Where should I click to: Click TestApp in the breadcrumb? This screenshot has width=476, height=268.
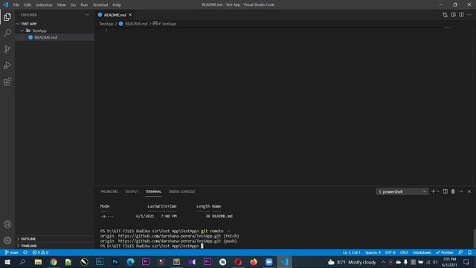[x=106, y=24]
